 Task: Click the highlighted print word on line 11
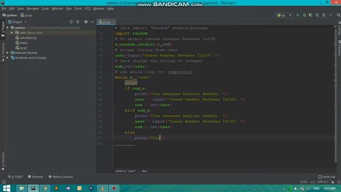(131, 83)
